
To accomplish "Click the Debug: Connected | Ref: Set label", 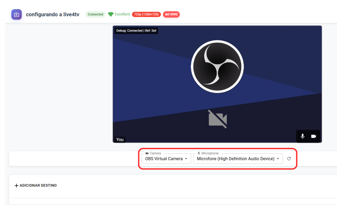I will click(136, 31).
